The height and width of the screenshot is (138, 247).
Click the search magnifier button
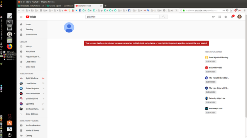[164, 17]
